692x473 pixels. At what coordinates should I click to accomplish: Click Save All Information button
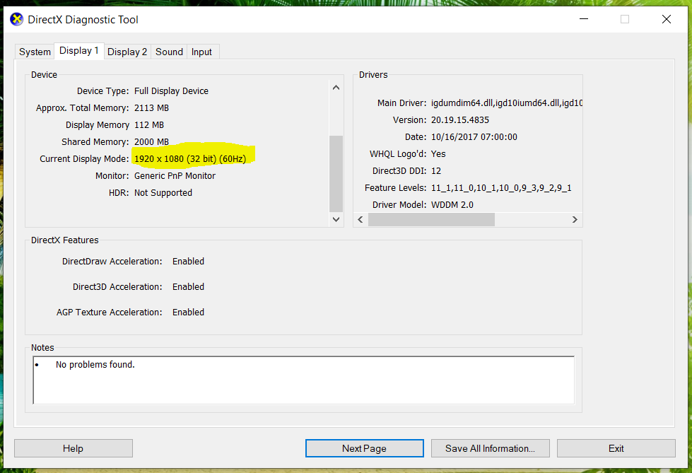(x=489, y=448)
